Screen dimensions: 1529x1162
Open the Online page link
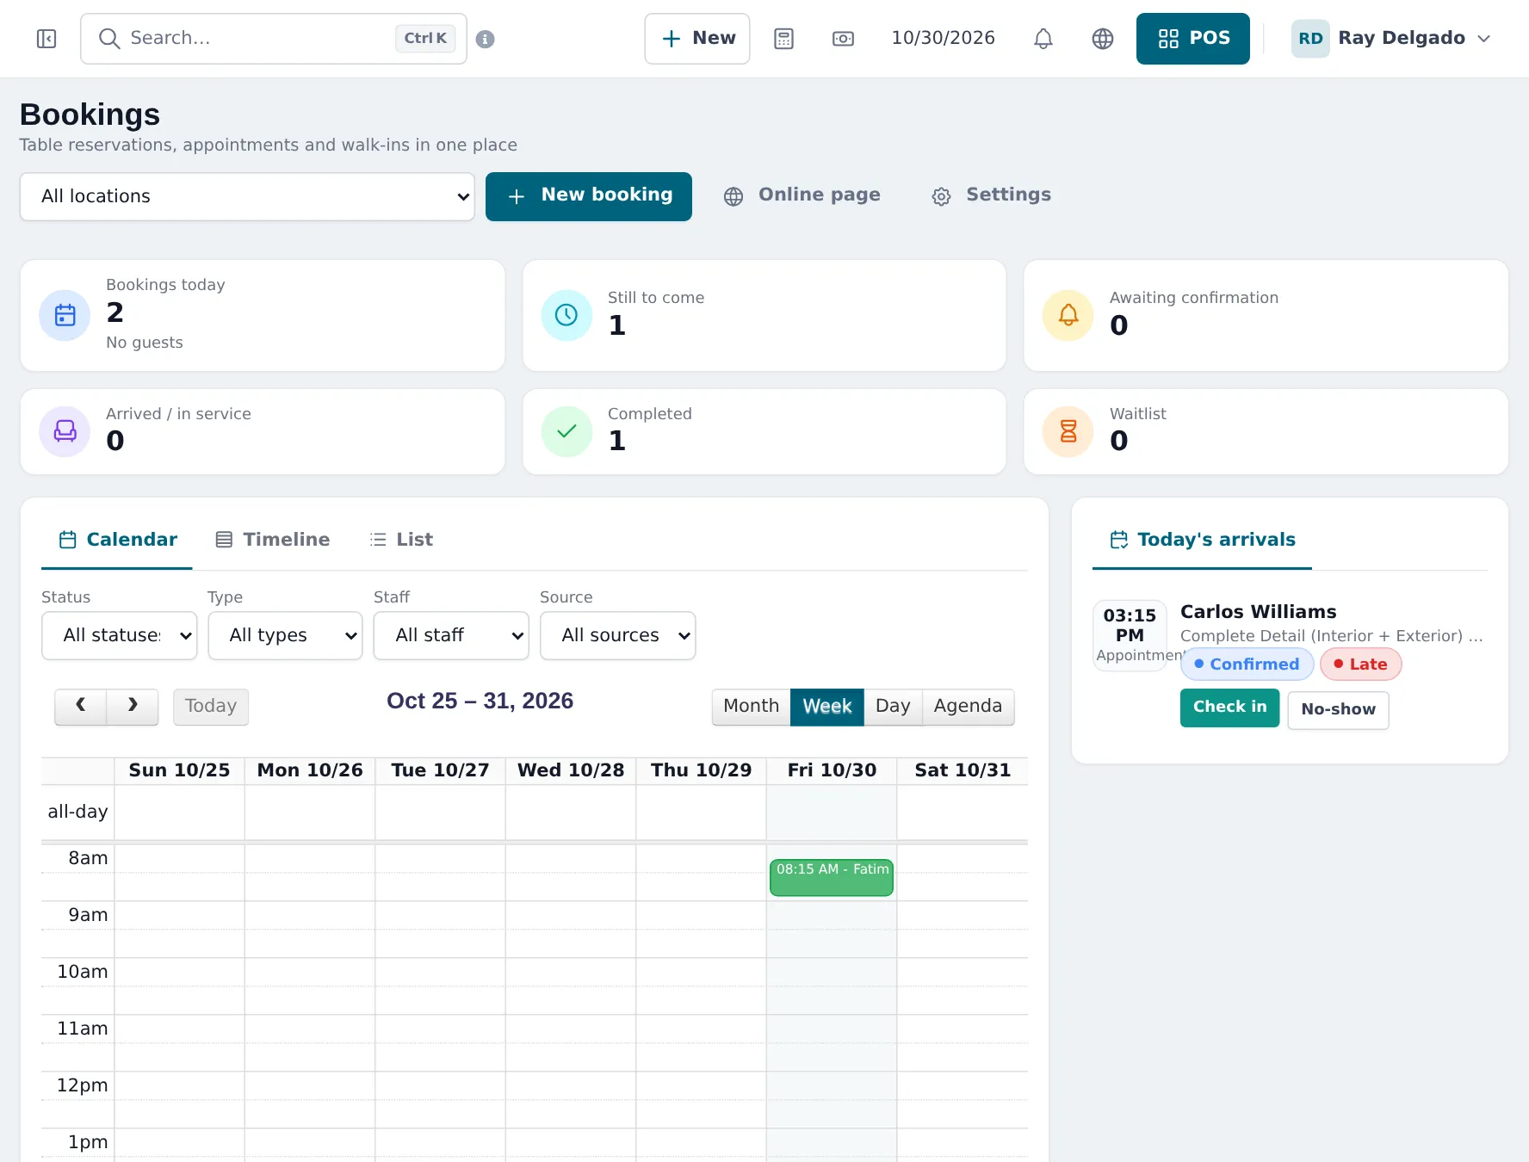tap(802, 195)
